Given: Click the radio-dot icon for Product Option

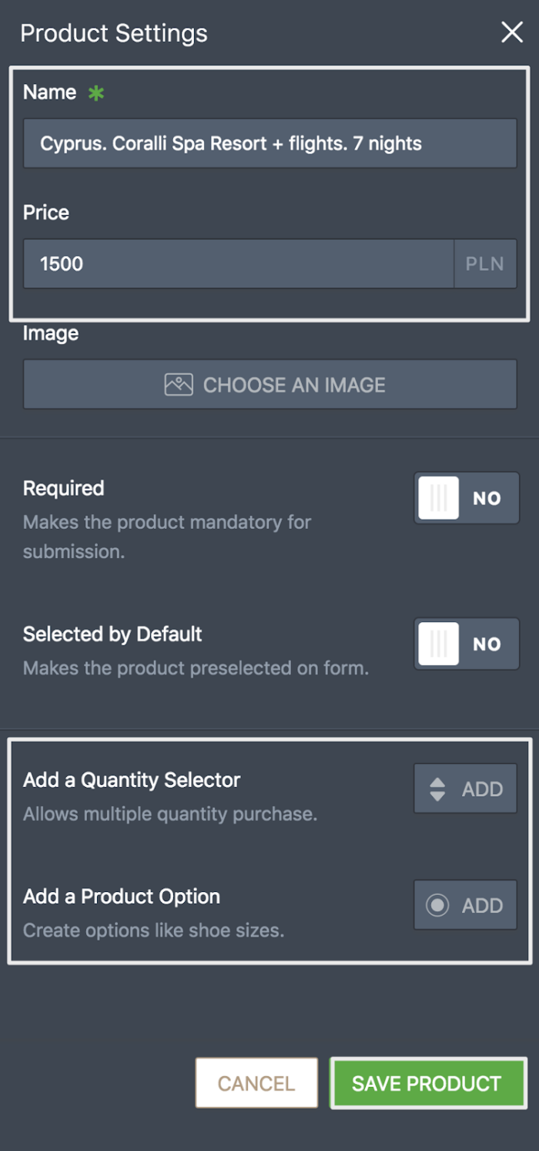Looking at the screenshot, I should (438, 905).
